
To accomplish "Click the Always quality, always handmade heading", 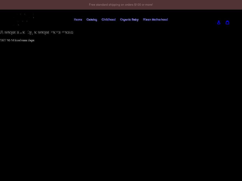I will click(x=37, y=32).
